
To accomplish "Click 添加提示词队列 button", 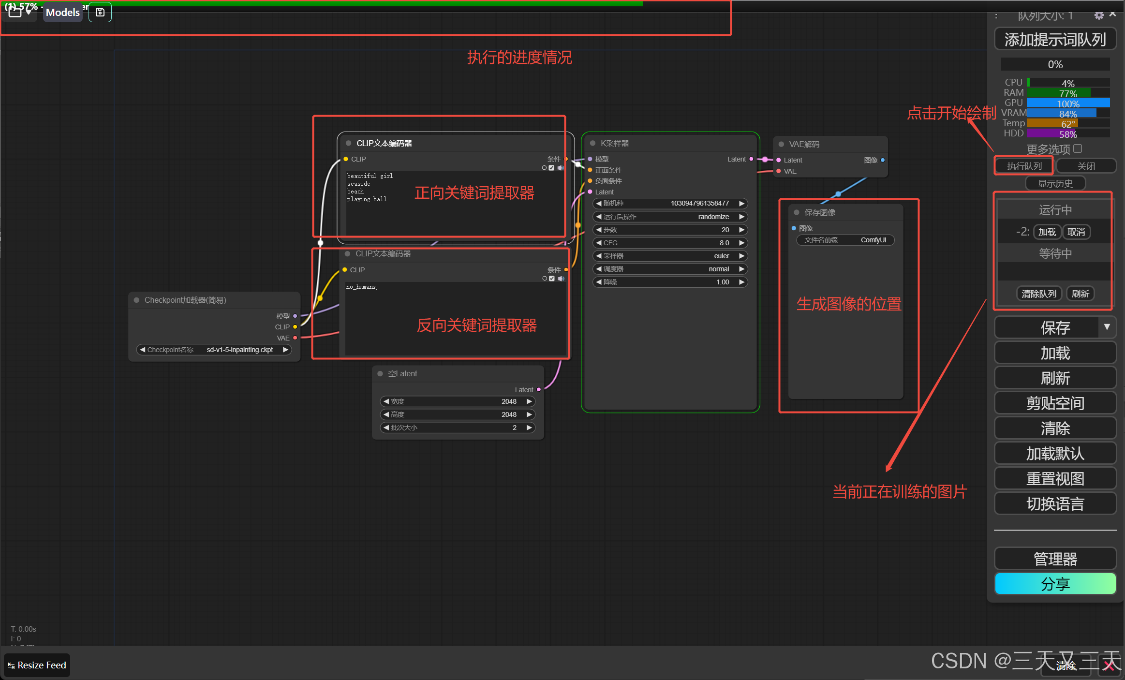I will (x=1055, y=39).
